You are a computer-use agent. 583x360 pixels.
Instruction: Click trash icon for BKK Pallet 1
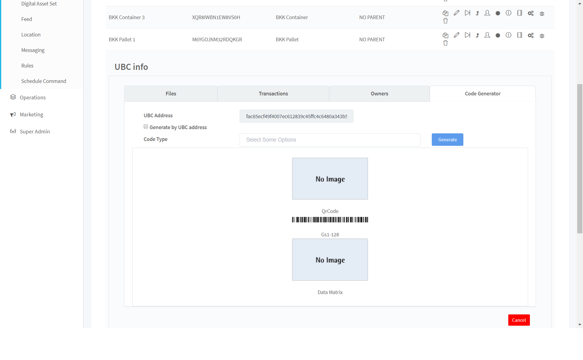(x=445, y=43)
